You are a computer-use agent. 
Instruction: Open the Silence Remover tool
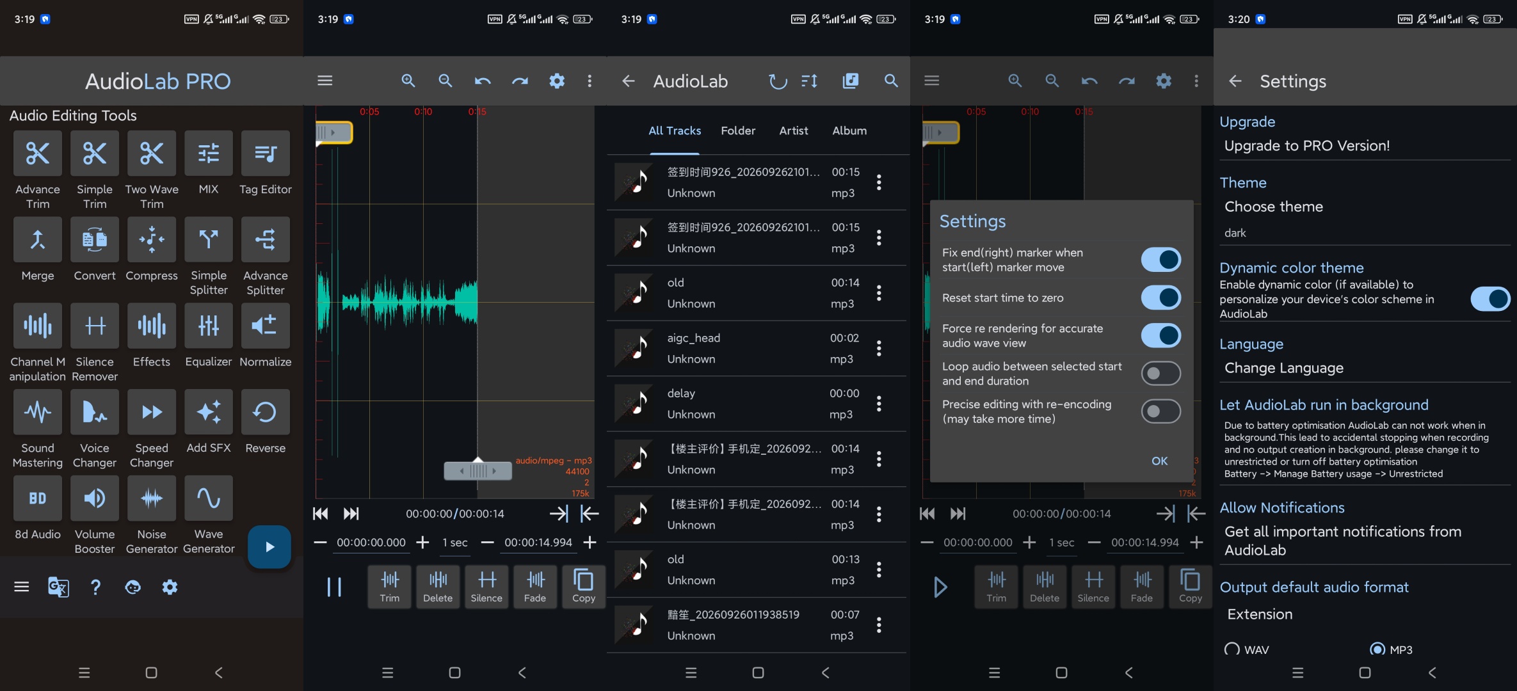tap(95, 326)
